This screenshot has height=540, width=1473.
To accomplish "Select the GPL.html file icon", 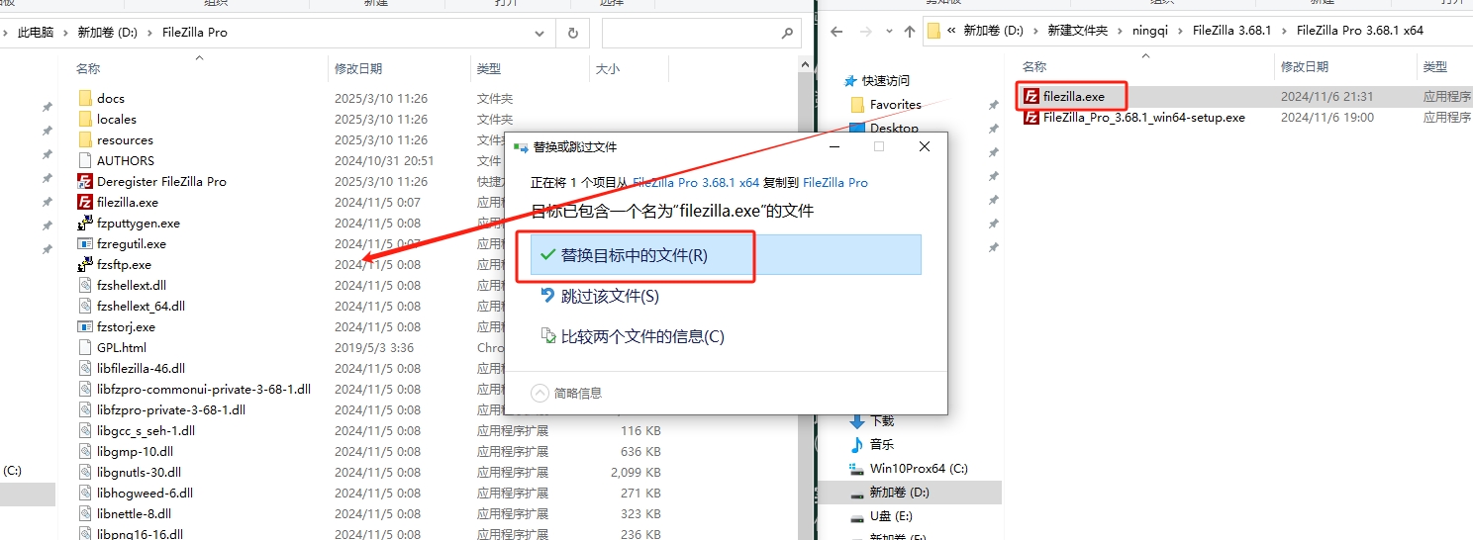I will [x=85, y=347].
